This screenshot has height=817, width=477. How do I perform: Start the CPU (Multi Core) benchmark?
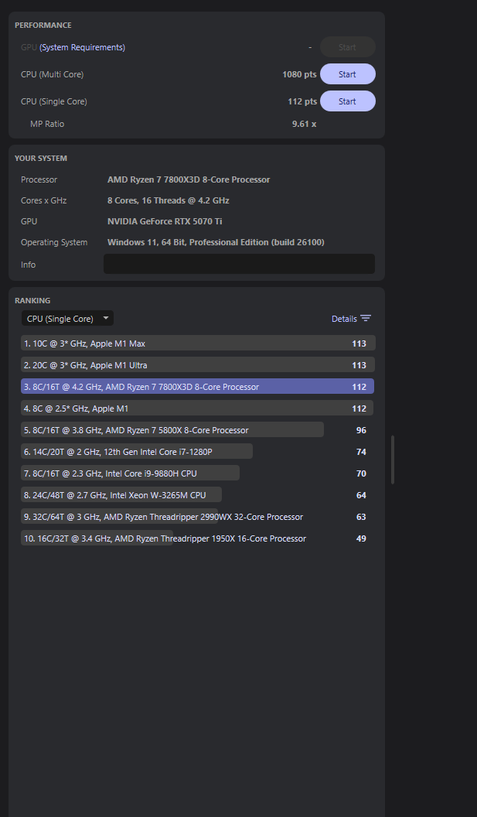point(347,74)
